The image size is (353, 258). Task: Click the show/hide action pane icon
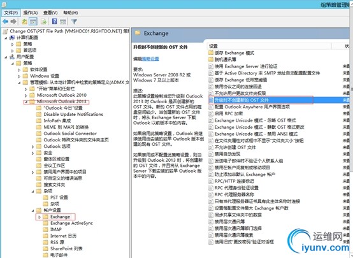pyautogui.click(x=63, y=22)
